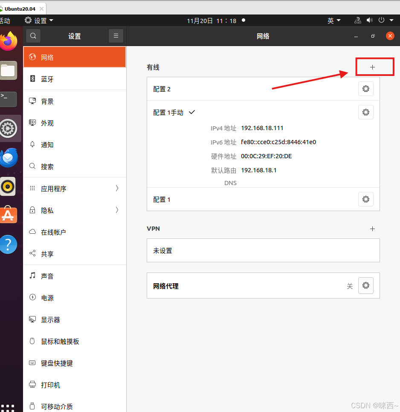Launch Firefox from the dock
The image size is (400, 412).
pyautogui.click(x=9, y=41)
